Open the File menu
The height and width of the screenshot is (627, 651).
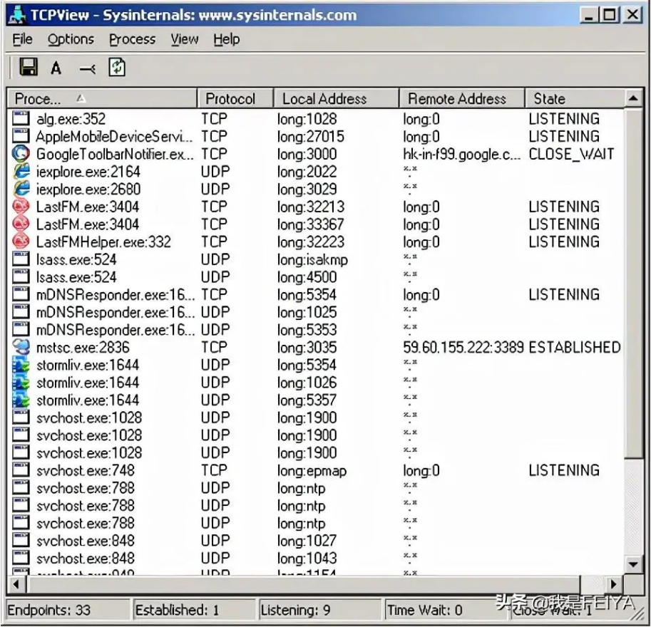(x=23, y=39)
